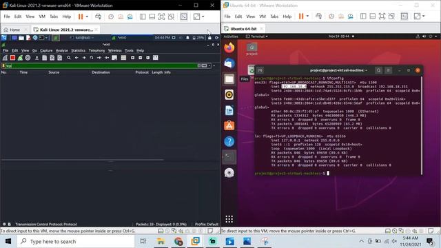Sort packets by Protocol column

(x=142, y=72)
